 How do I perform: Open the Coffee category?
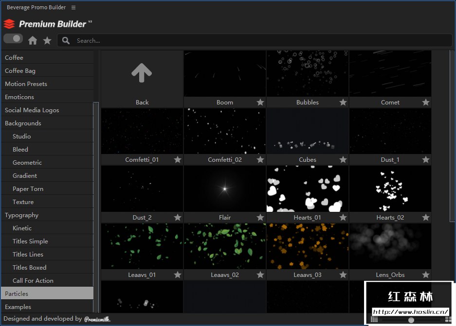47,57
